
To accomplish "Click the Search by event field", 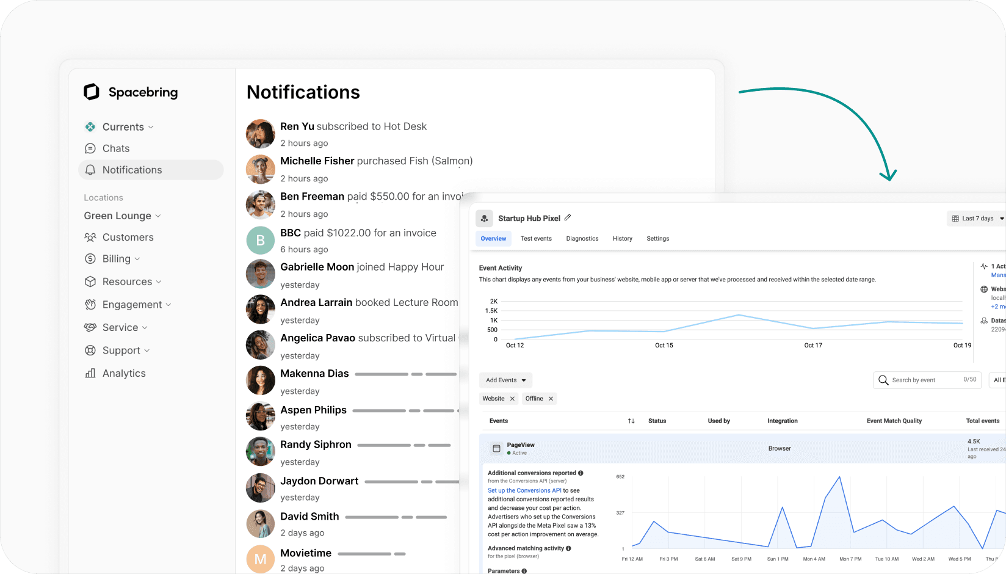I will point(925,380).
